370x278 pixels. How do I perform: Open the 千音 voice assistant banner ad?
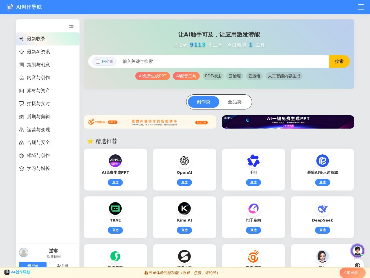click(x=150, y=122)
